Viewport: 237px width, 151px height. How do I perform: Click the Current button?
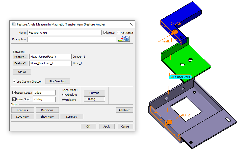click(x=94, y=93)
